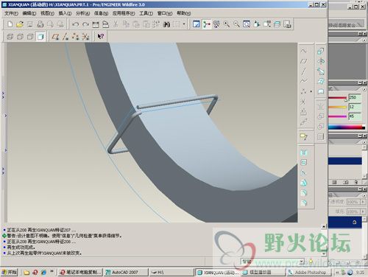Click the Style tool icon
Viewport: 368px width, 277px height.
tap(321, 91)
